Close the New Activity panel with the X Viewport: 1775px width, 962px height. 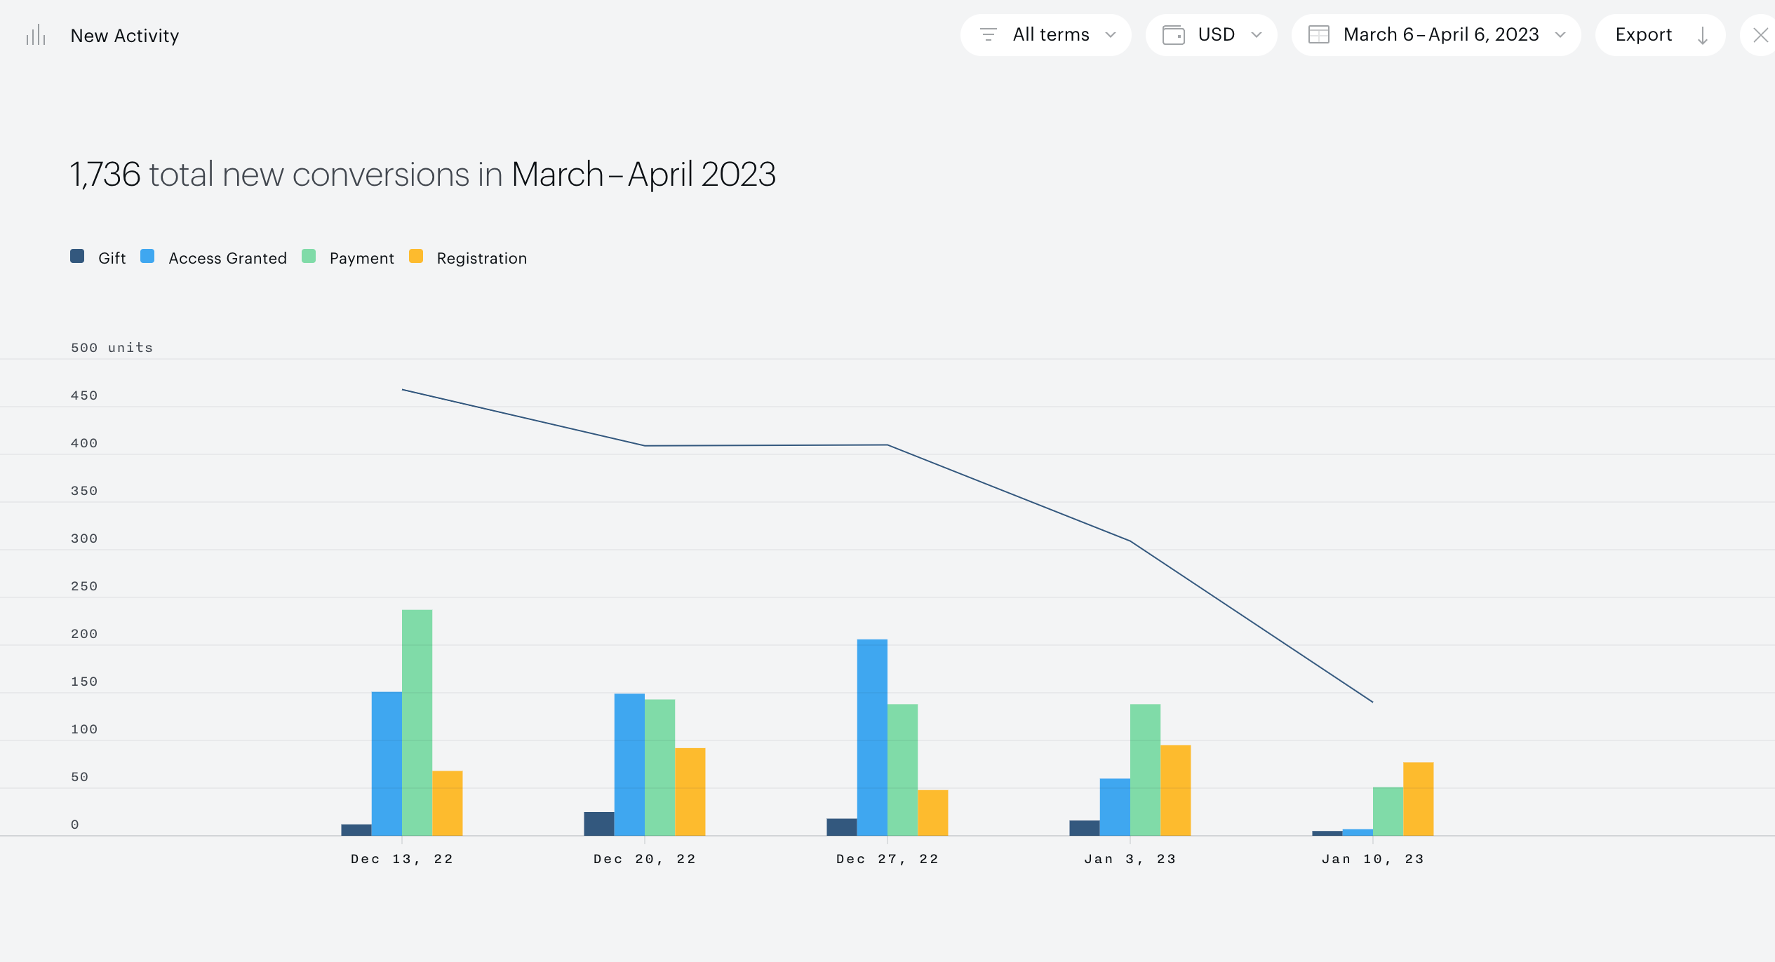pos(1760,35)
